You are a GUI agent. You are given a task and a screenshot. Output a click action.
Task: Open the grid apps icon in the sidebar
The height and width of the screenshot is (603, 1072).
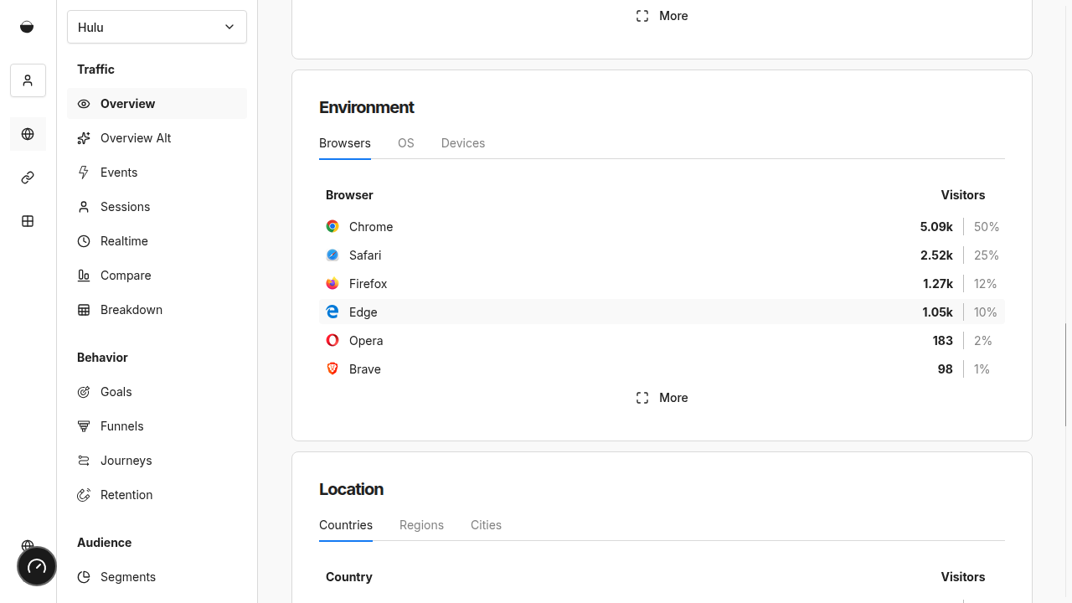click(x=28, y=221)
